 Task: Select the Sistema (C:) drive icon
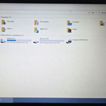[3, 41]
